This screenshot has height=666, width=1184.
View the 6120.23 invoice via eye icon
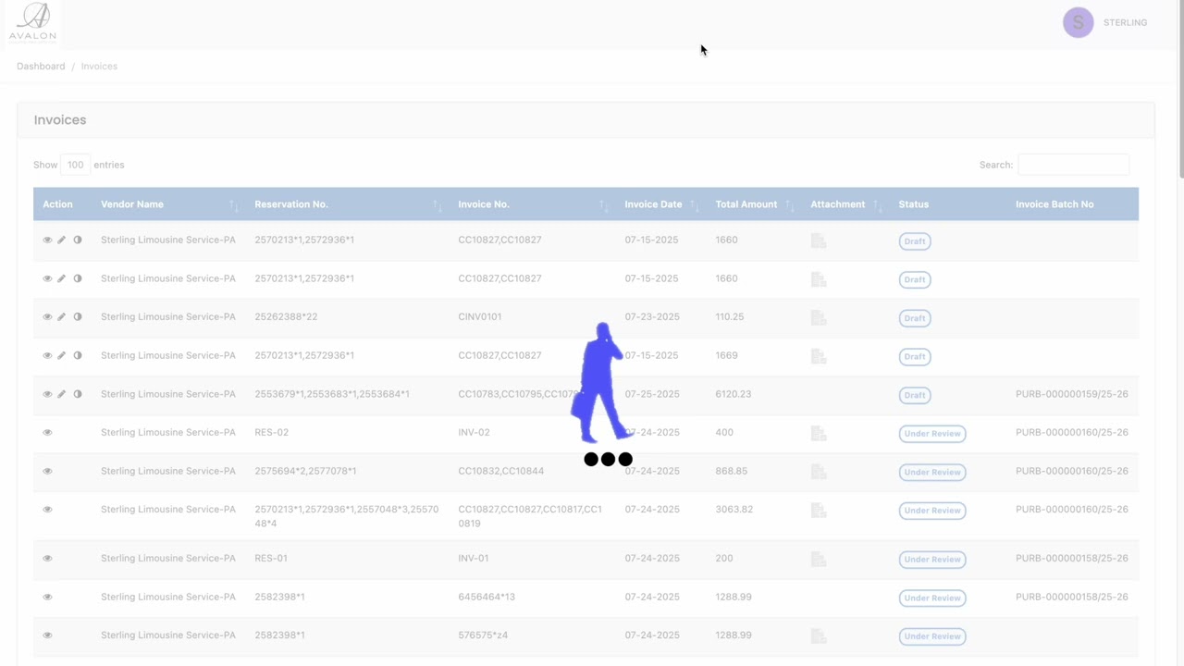[47, 394]
